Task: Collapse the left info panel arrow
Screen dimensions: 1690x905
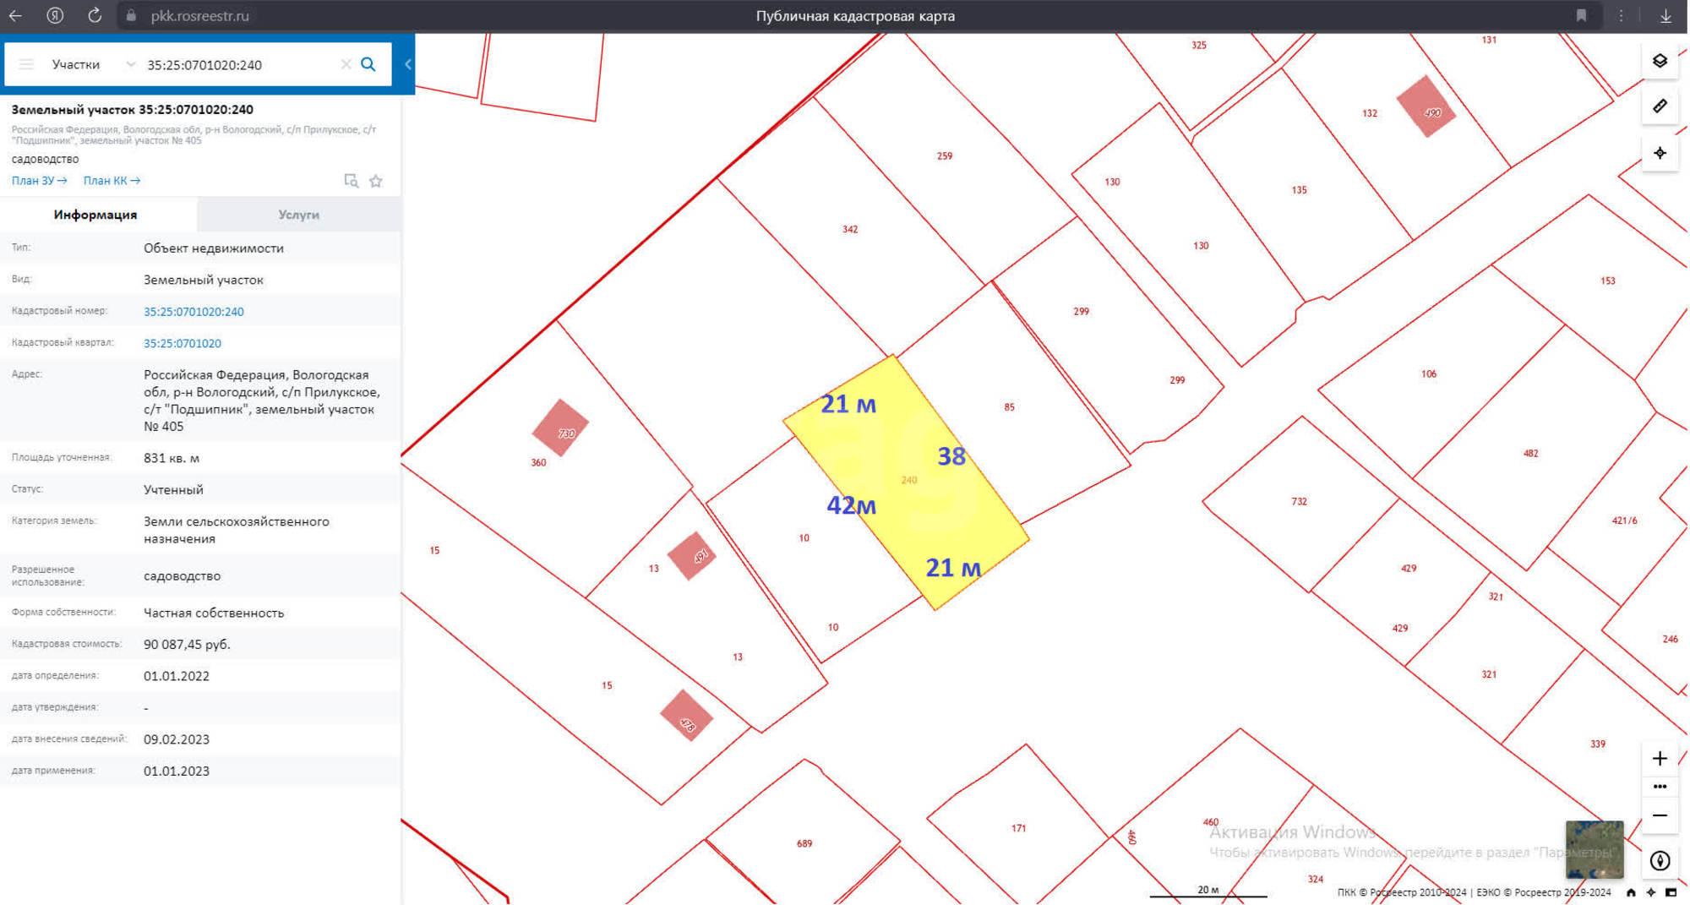Action: (x=407, y=64)
